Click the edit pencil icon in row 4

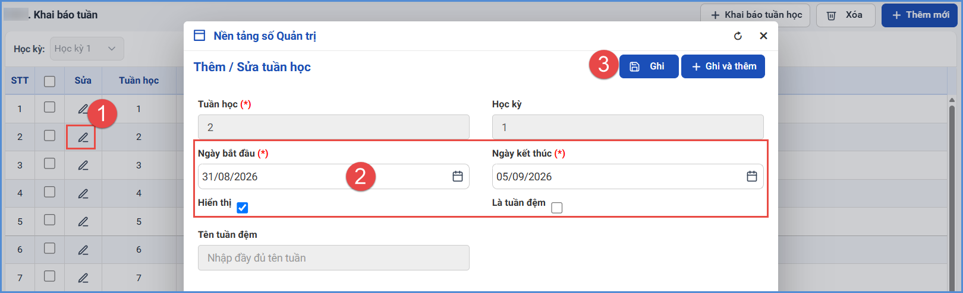pos(83,193)
